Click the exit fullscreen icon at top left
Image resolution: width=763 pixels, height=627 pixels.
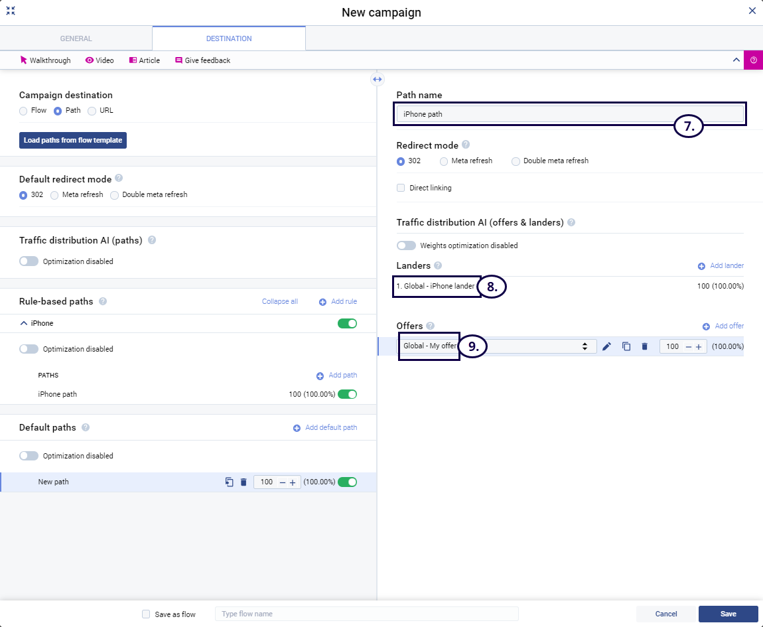click(11, 11)
